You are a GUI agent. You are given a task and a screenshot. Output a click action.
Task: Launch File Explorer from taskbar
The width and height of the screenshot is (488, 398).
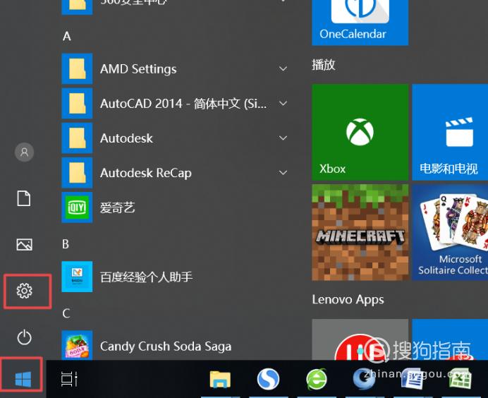220,380
